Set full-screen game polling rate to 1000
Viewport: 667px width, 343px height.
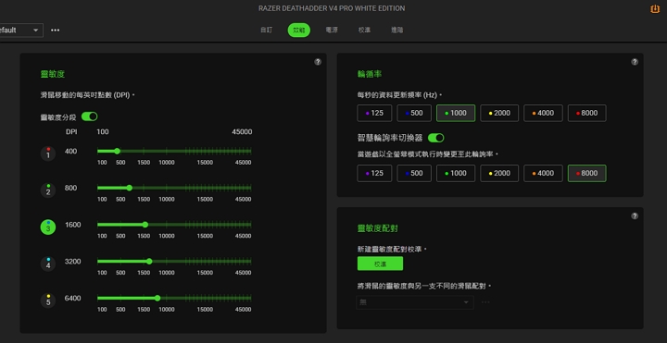[456, 173]
